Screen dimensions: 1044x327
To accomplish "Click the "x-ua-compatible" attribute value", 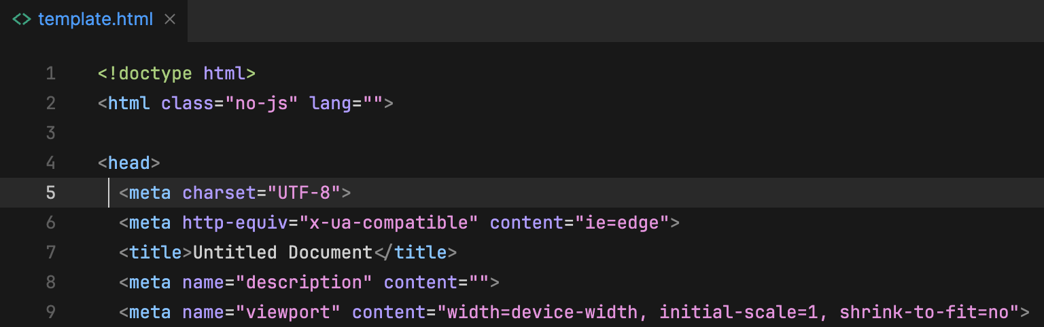I will [x=389, y=223].
